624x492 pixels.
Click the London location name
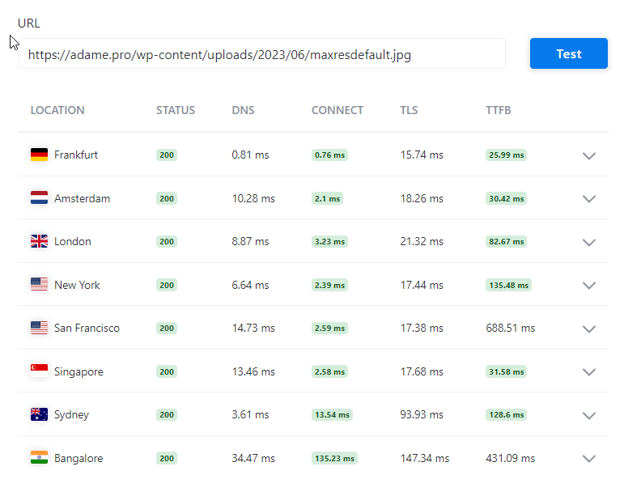73,241
